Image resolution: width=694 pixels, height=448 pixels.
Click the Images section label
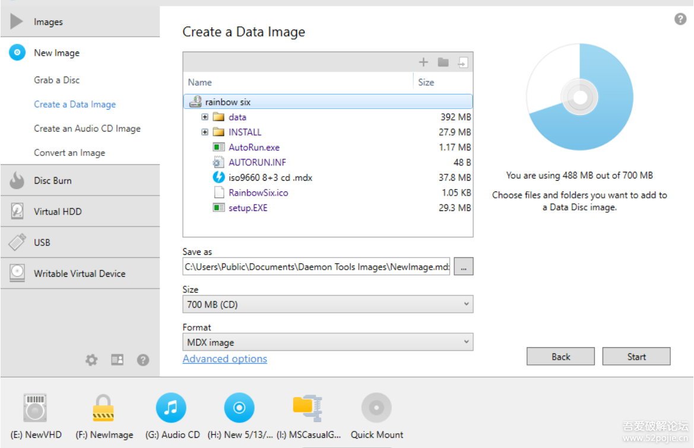coord(48,22)
